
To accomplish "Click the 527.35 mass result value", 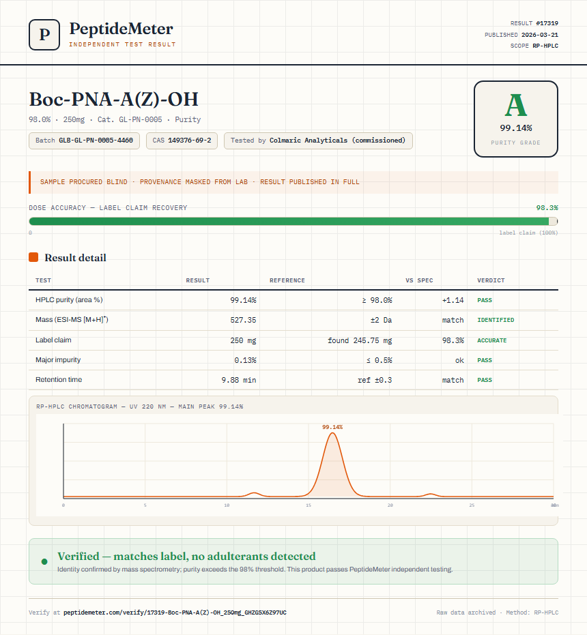I will click(x=243, y=320).
